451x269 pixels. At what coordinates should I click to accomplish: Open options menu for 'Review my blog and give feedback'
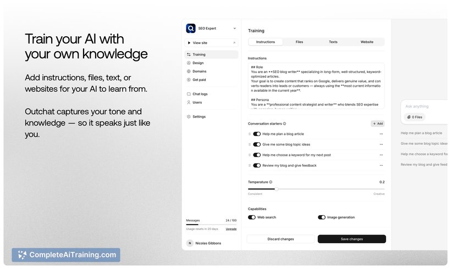(381, 165)
